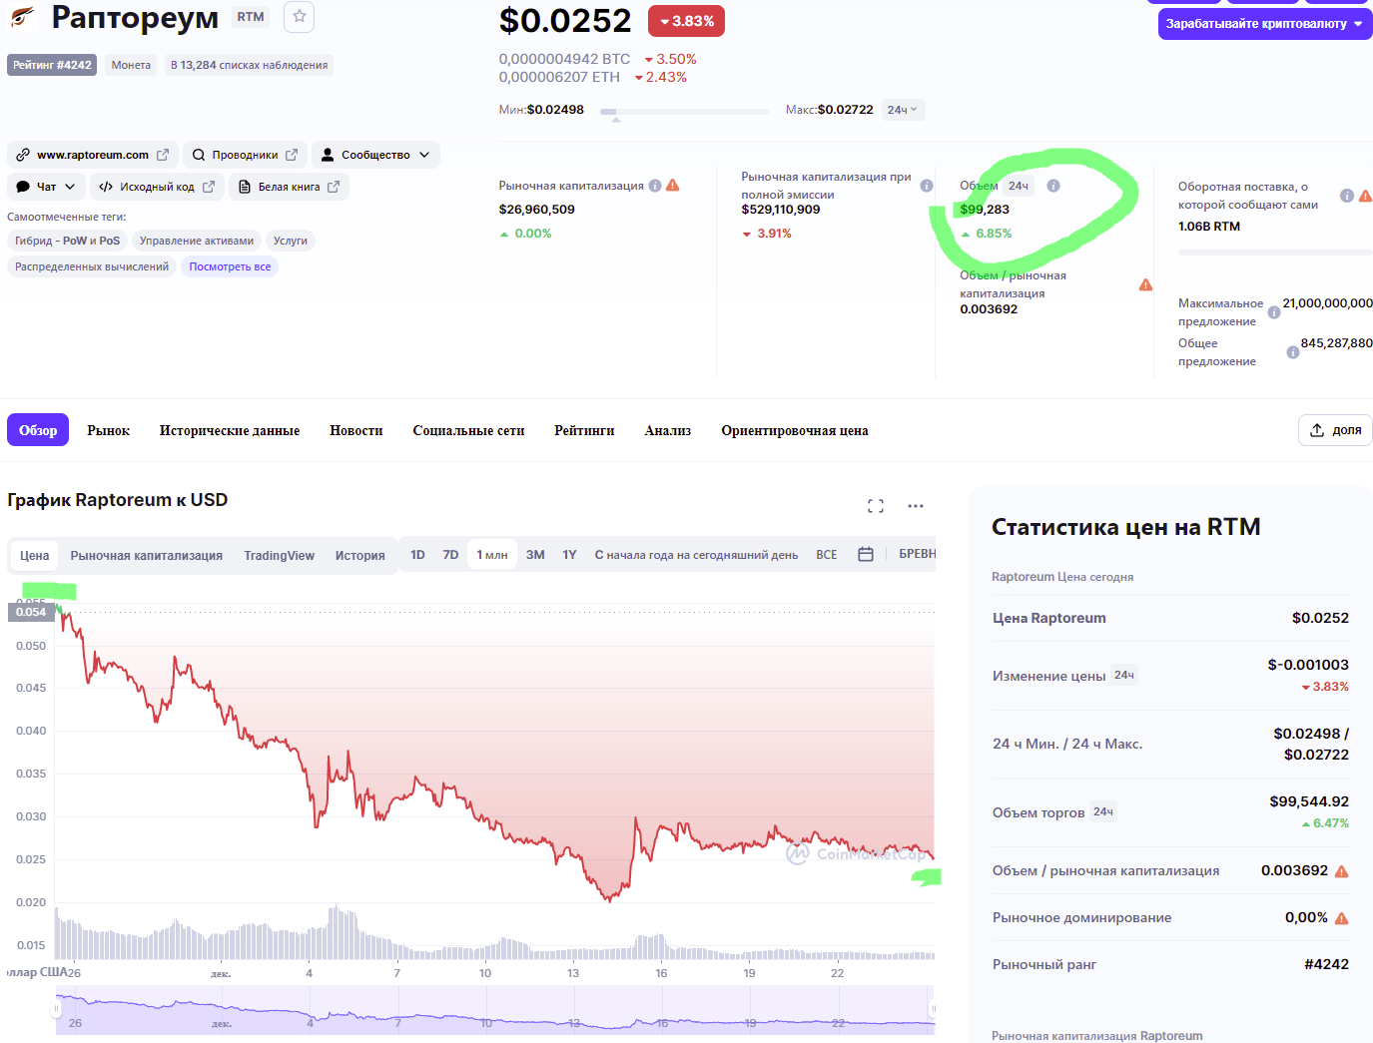Screen dimensions: 1373x1043
Task: Click the chart fullscreen icon
Action: [876, 506]
